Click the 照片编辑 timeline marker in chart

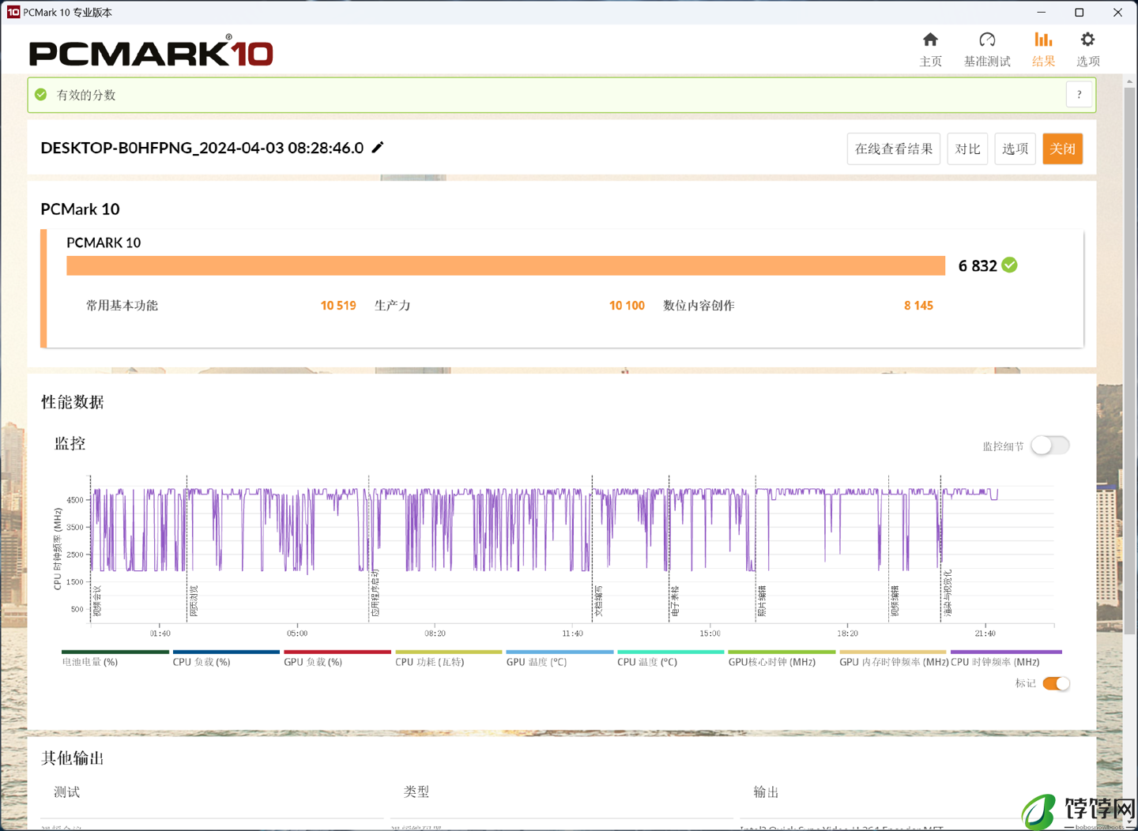point(762,601)
